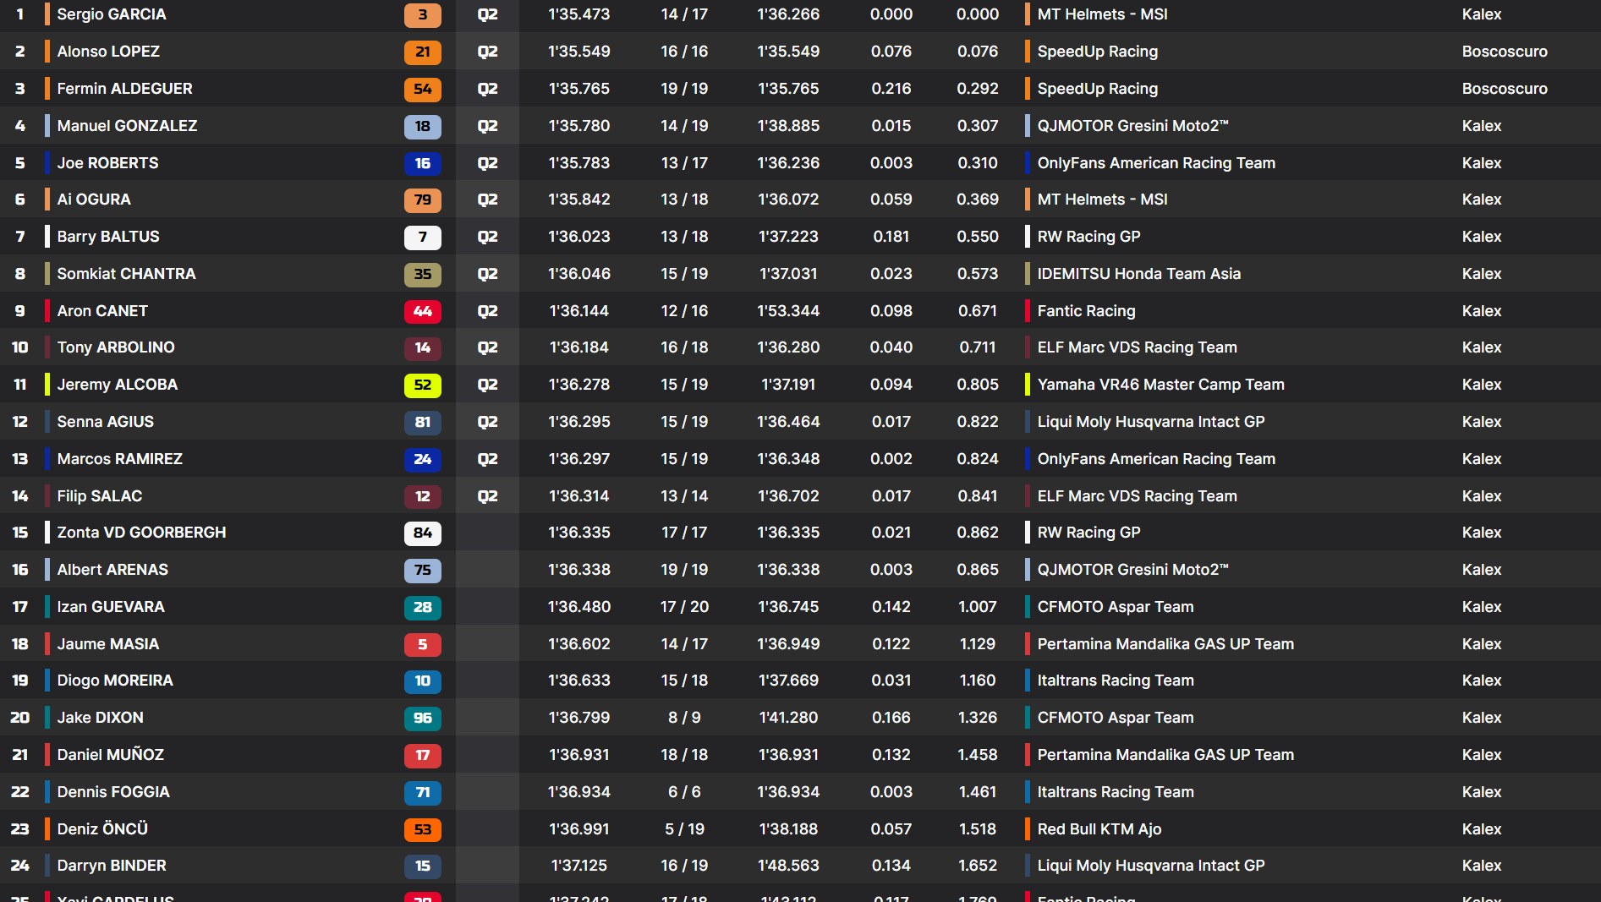1601x902 pixels.
Task: Click the IDEMITSU Honda Team Asia team name
Action: tap(1138, 274)
